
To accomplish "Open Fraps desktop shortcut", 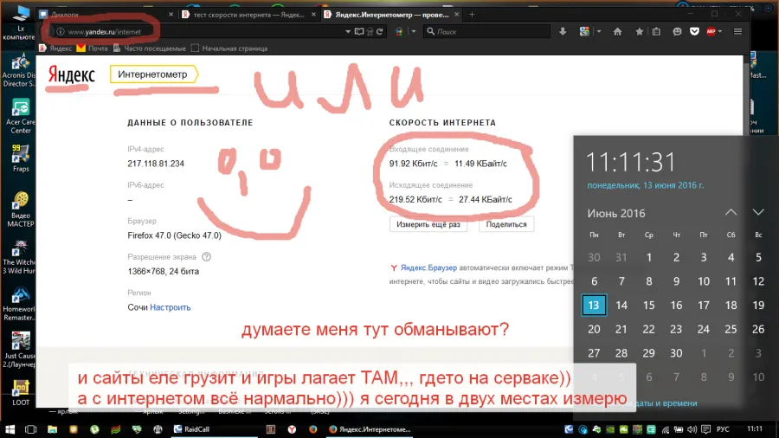I will click(x=21, y=158).
